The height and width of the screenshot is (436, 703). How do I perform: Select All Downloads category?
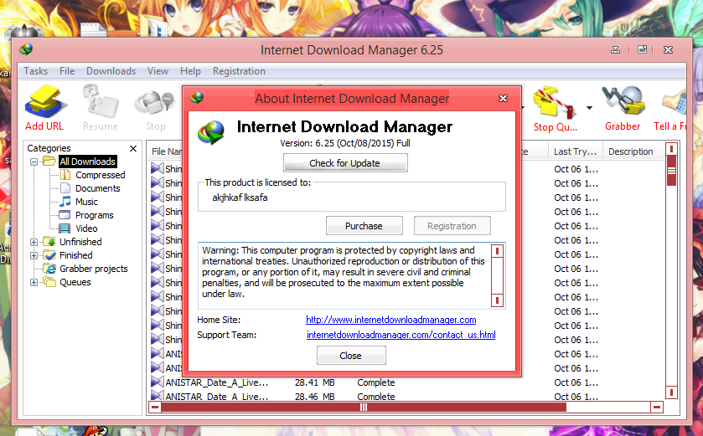[87, 162]
